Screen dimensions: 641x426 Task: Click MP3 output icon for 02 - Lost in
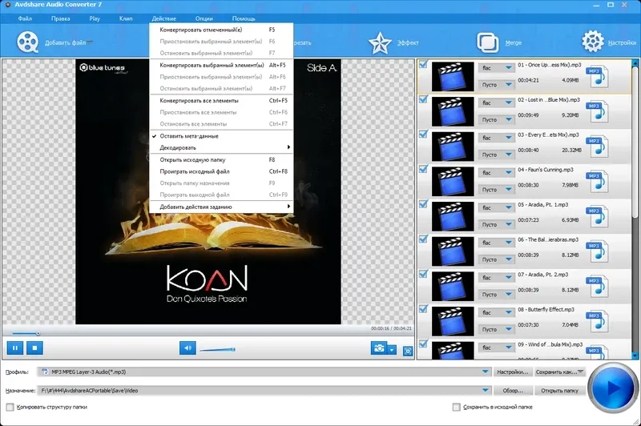597,112
